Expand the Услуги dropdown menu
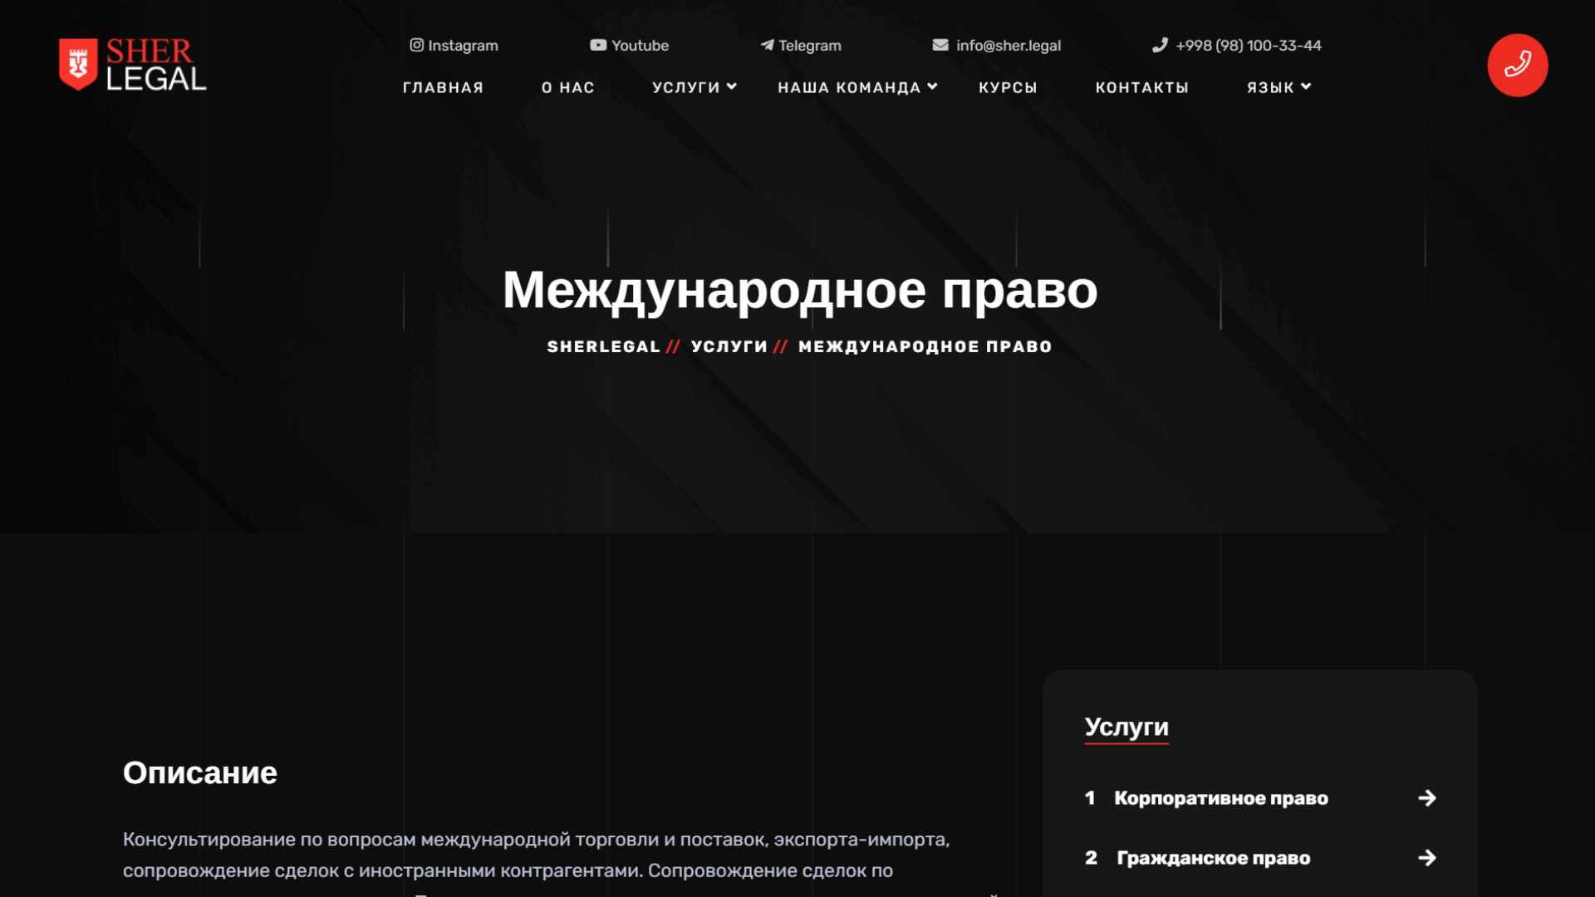 [x=694, y=87]
